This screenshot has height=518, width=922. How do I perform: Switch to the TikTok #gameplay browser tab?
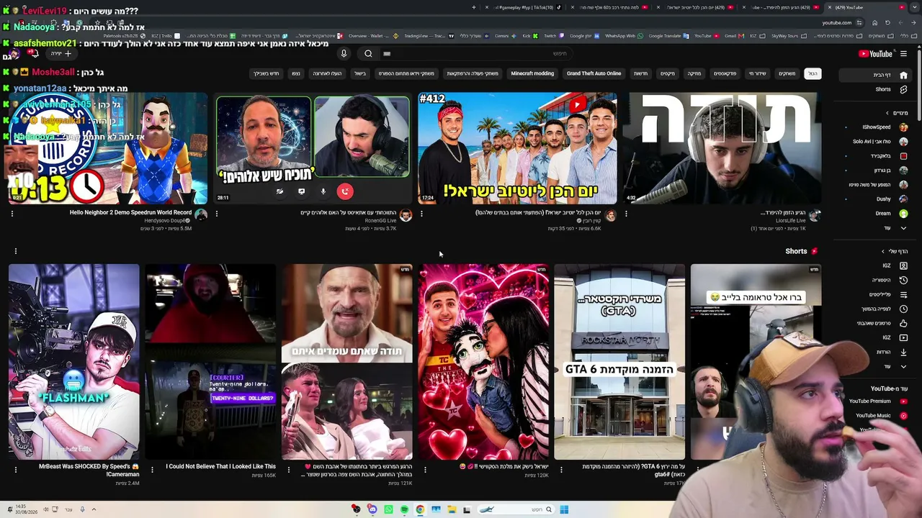(x=525, y=7)
